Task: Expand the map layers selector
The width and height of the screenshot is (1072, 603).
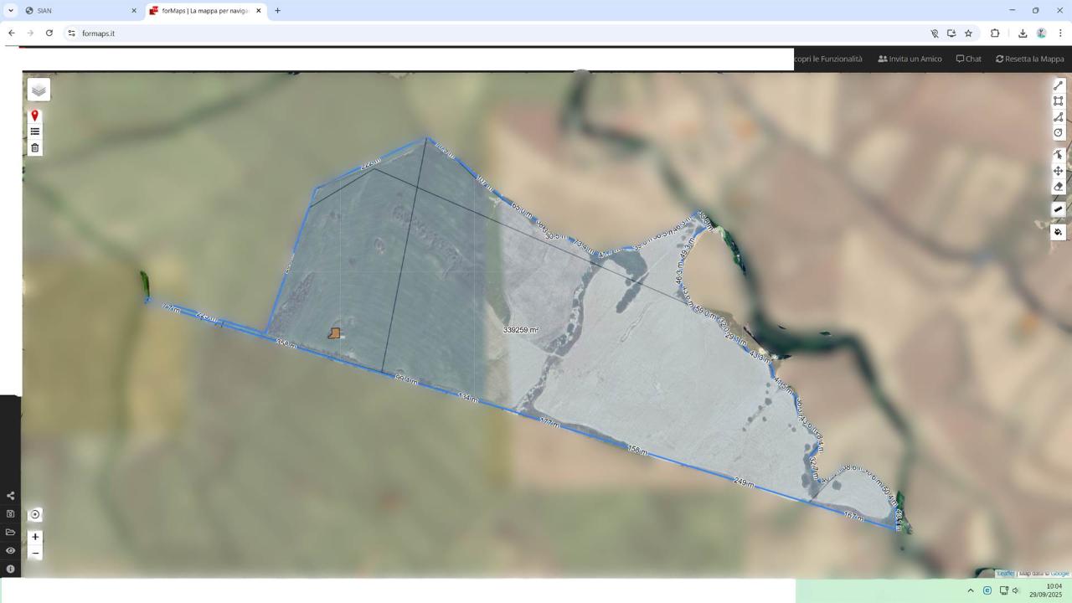Action: click(x=39, y=90)
